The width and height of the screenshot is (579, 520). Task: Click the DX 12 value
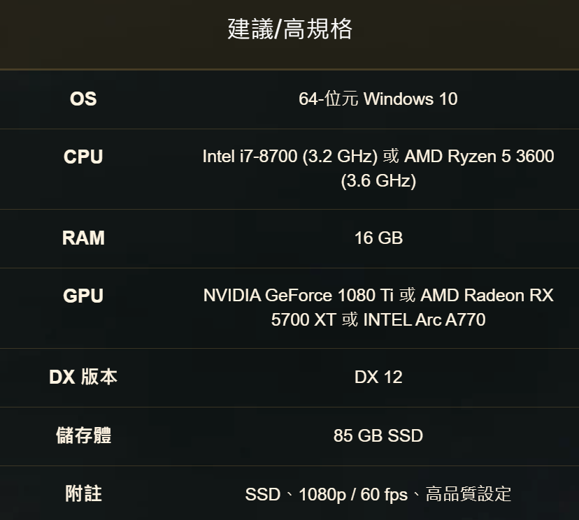378,377
